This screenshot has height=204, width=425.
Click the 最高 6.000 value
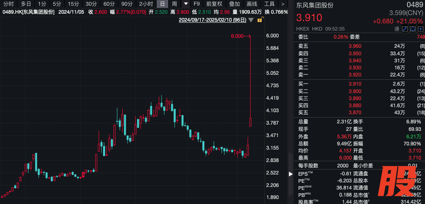coord(345,157)
